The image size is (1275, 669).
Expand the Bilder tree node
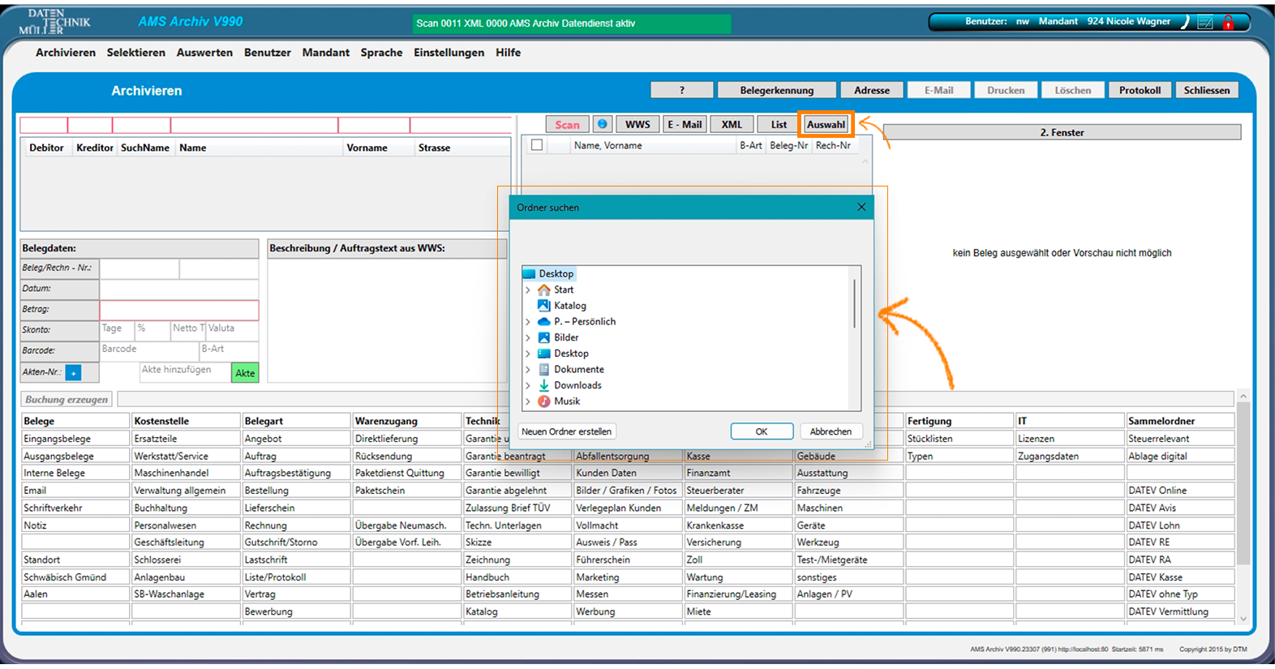tap(528, 337)
